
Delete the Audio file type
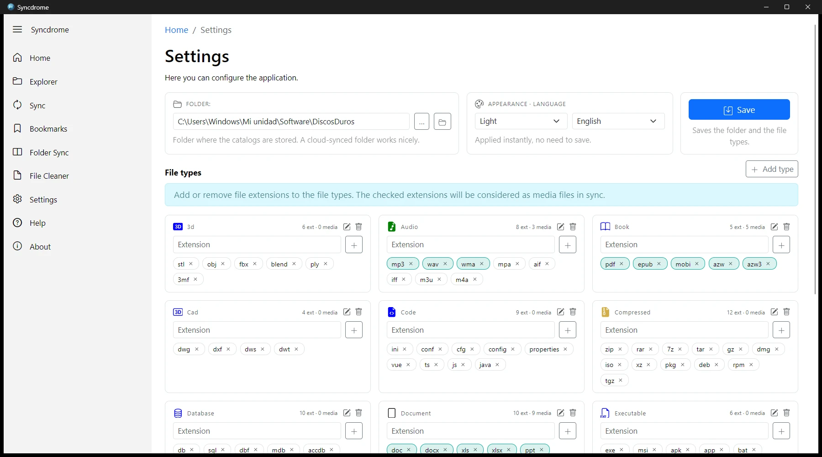pos(573,227)
